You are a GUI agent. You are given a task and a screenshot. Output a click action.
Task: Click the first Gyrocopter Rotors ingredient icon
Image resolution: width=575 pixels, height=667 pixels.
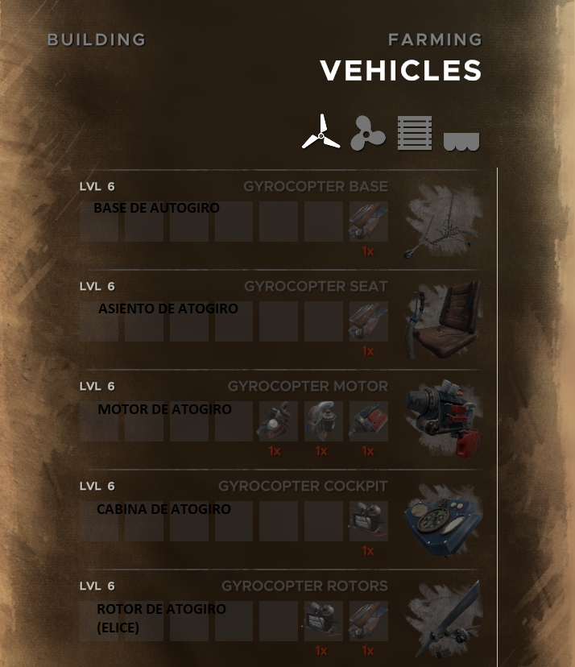[323, 621]
